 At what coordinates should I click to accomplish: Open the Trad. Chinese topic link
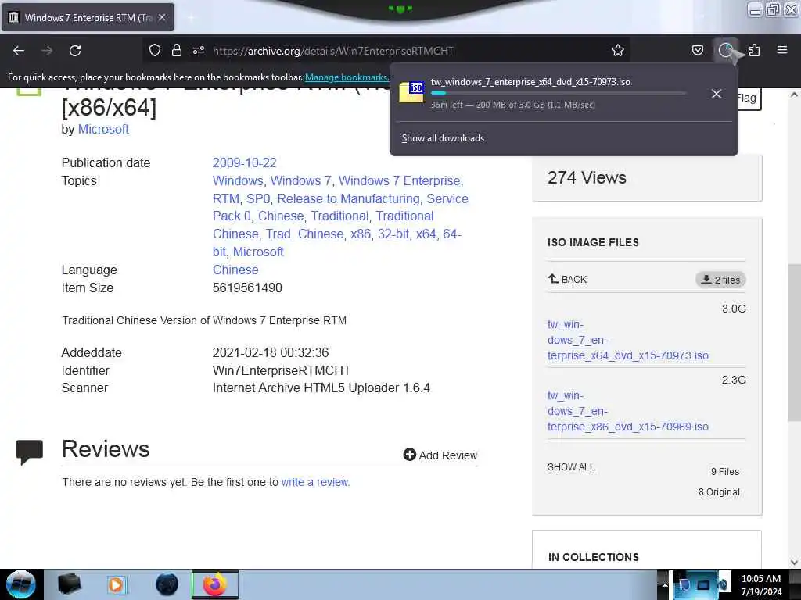[x=304, y=234]
